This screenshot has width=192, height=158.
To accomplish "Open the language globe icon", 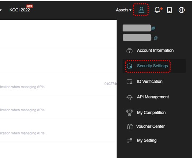I will (181, 10).
